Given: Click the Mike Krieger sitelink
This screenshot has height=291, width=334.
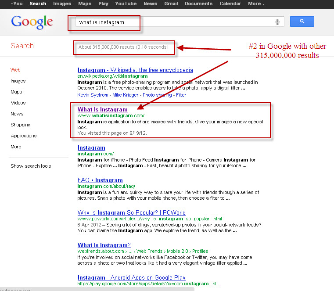Looking at the screenshot, I should 125,95.
